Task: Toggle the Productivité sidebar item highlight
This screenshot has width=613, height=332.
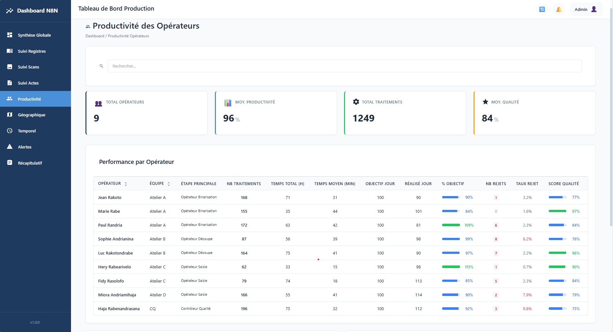Action: click(29, 99)
